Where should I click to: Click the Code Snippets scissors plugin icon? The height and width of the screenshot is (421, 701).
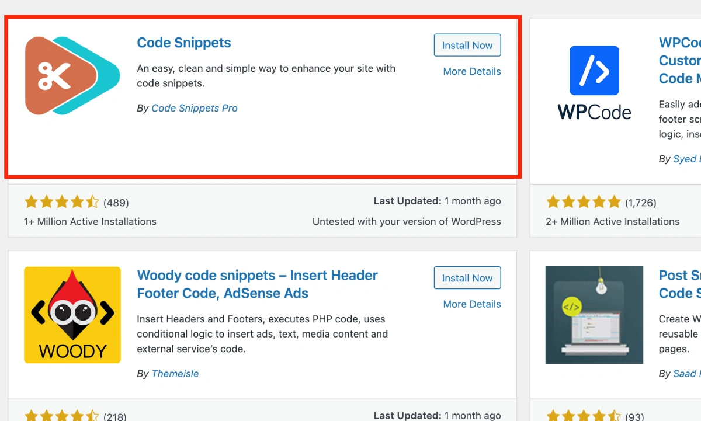coord(72,75)
